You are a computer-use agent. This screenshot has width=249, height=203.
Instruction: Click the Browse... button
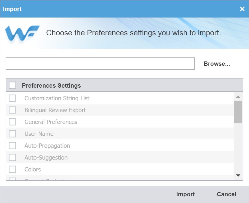[217, 64]
